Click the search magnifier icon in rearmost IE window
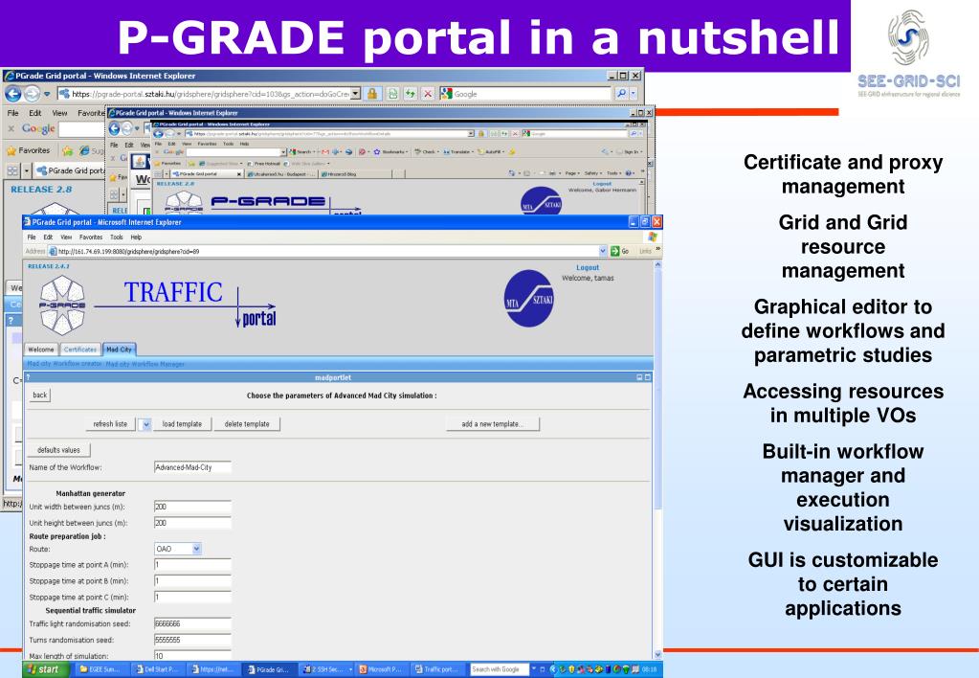The height and width of the screenshot is (678, 979). [x=622, y=94]
